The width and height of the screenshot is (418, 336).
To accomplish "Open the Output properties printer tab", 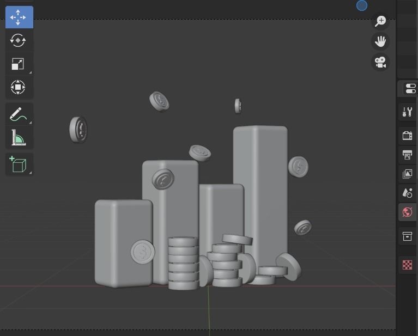I will 407,155.
